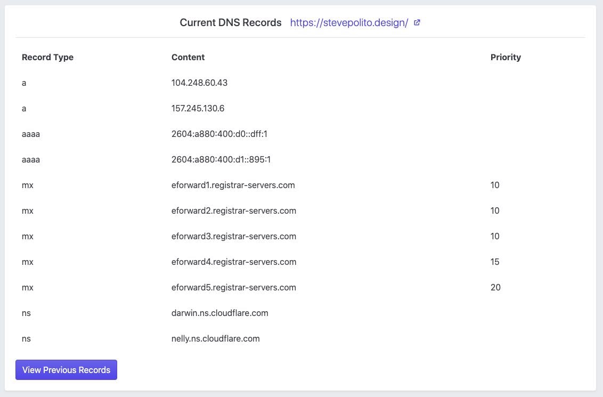Click eforward1.registrar-servers.com record
Image resolution: width=603 pixels, height=397 pixels.
[x=233, y=185]
